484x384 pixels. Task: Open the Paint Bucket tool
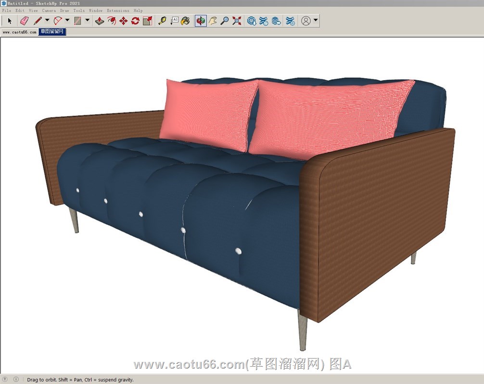185,21
